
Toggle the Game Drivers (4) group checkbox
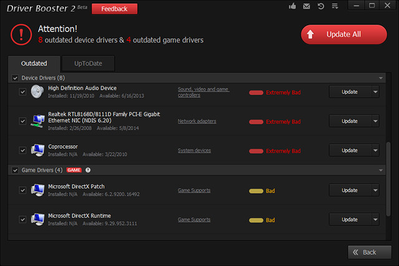15,170
